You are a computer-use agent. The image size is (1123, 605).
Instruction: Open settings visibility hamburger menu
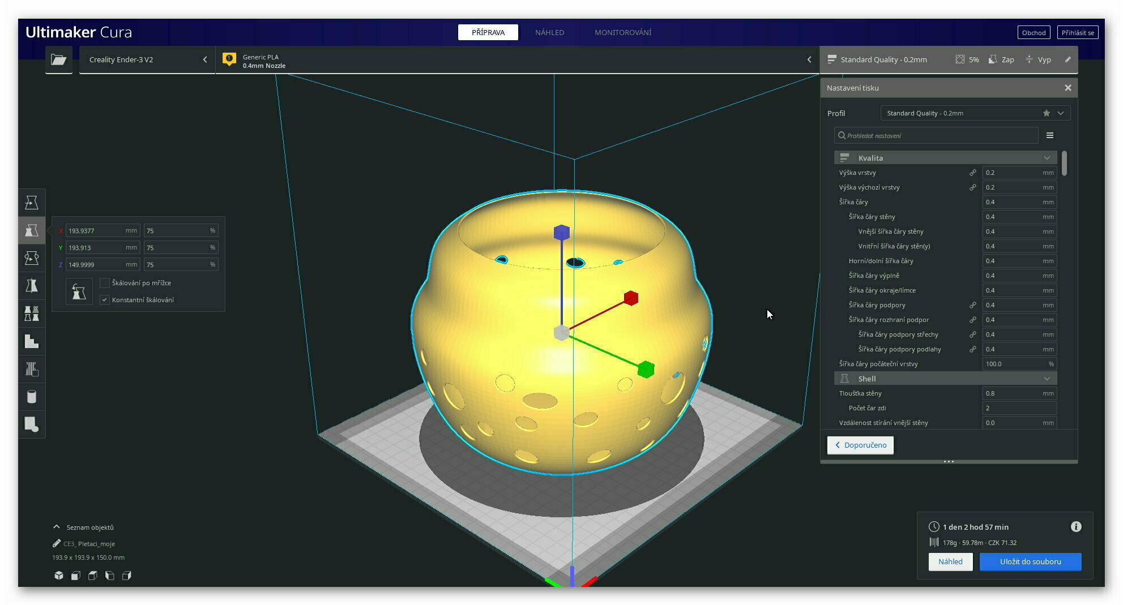[1050, 135]
